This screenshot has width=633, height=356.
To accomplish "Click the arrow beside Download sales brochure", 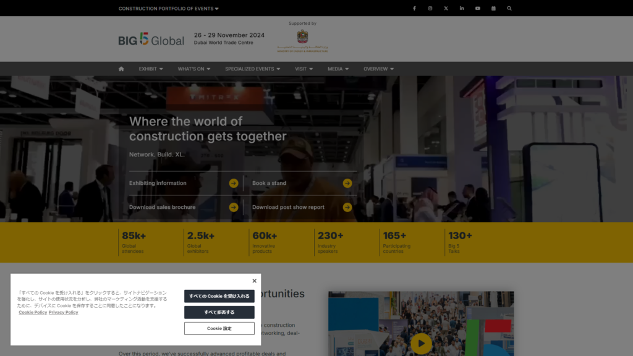I will (x=233, y=208).
